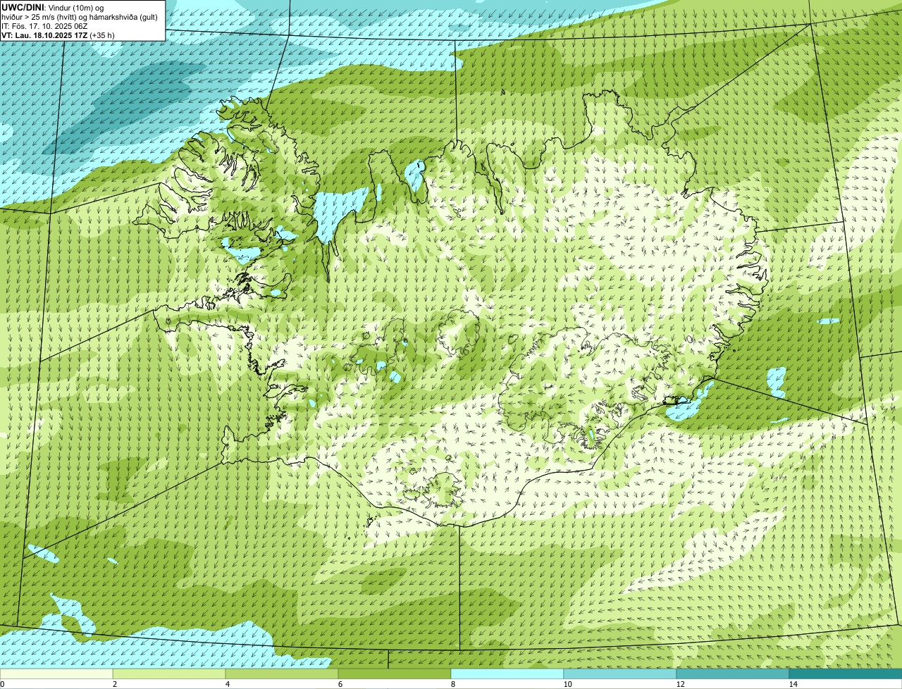
Task: Click the legend tick label "0"
Action: point(2,684)
